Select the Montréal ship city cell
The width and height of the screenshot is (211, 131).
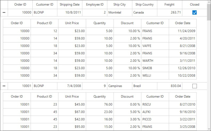click(x=120, y=13)
